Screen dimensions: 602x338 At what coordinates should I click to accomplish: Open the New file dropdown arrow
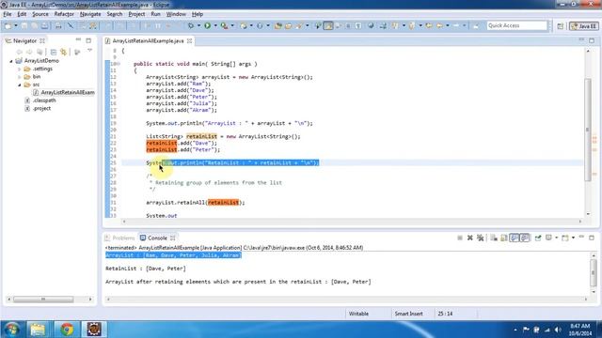(16, 25)
